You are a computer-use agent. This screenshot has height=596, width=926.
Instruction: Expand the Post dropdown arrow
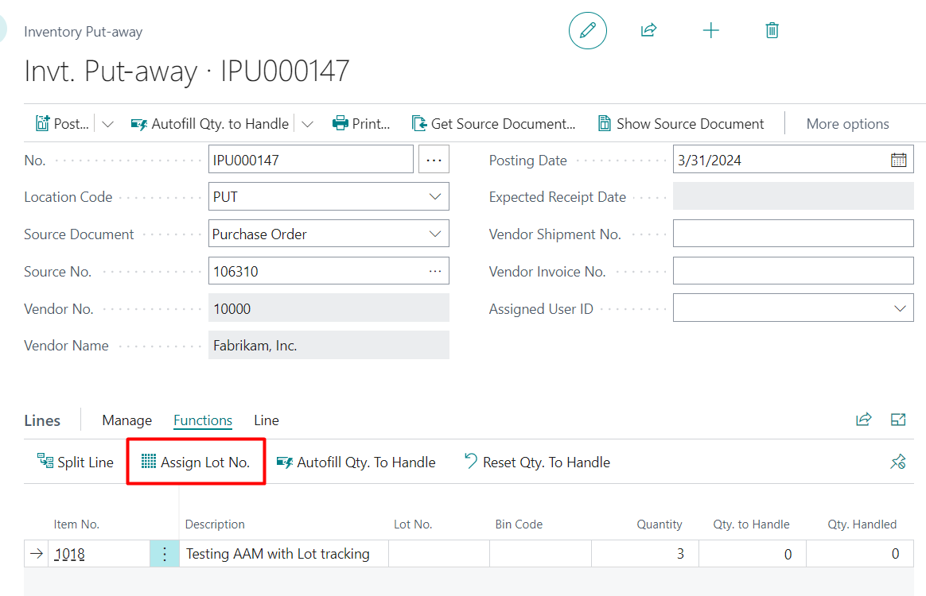pos(108,124)
